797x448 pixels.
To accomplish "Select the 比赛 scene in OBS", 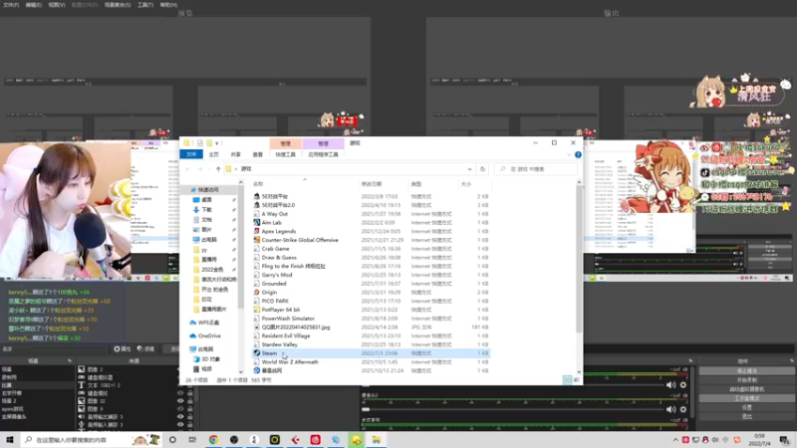I will [37, 385].
